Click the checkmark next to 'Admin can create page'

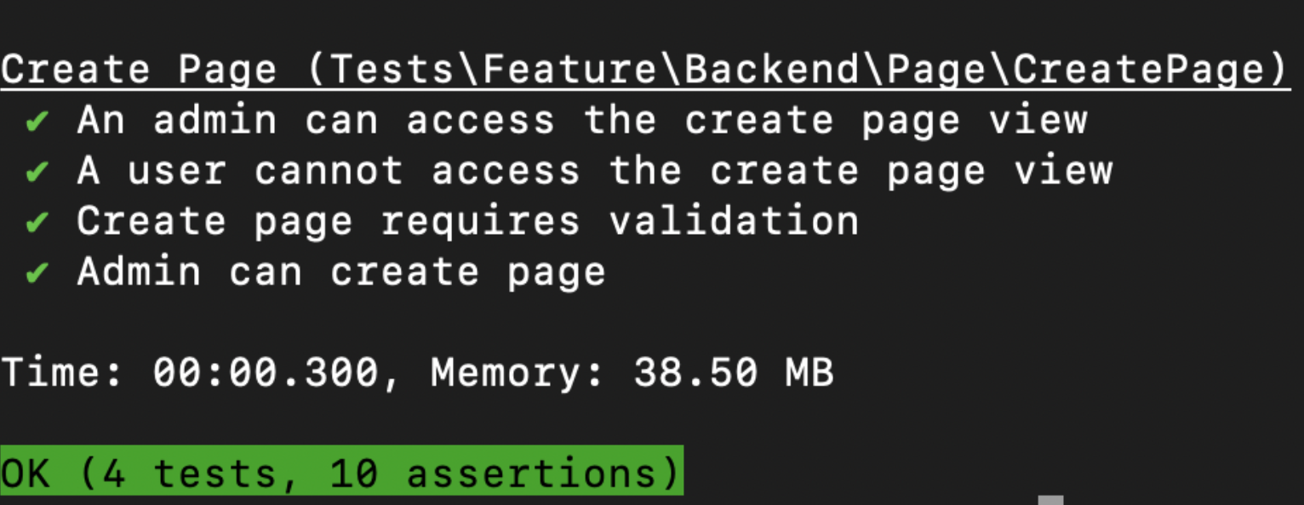[x=37, y=273]
